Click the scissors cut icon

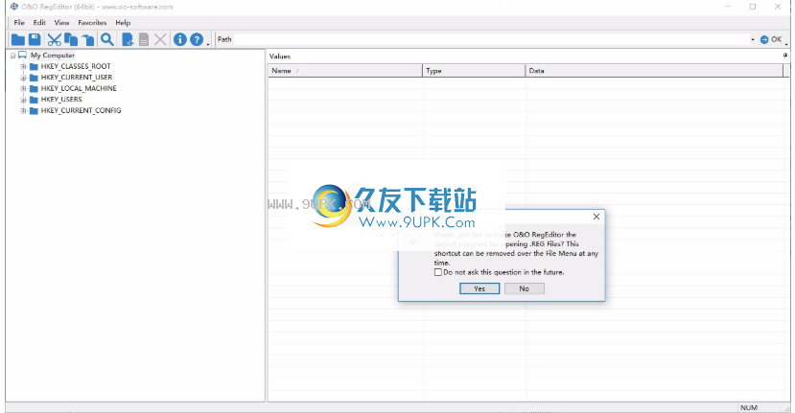pos(55,39)
